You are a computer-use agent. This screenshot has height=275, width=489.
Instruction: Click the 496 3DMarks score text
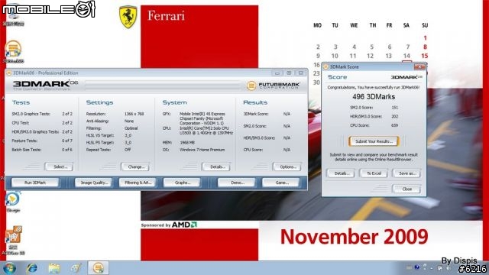pyautogui.click(x=374, y=97)
